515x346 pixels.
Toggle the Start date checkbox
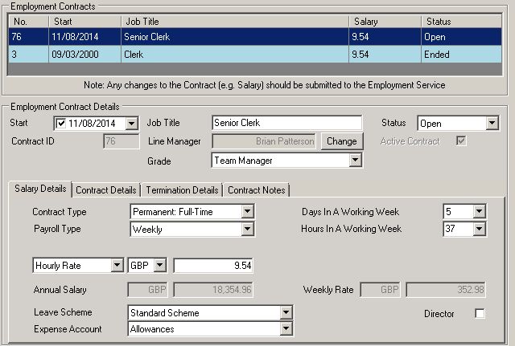(x=61, y=124)
